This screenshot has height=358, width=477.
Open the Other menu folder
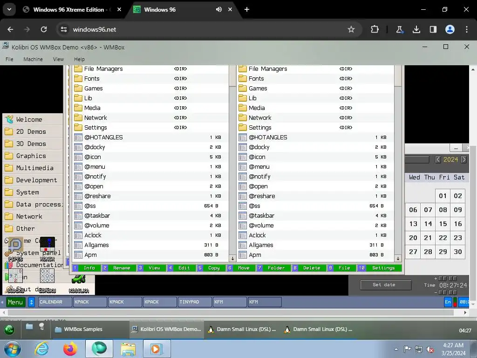(33, 228)
